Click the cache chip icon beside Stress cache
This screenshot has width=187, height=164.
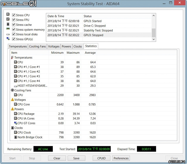coord(8,24)
